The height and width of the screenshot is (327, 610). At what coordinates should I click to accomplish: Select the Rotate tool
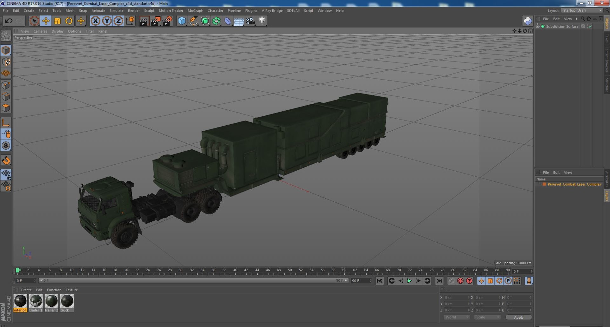(69, 21)
